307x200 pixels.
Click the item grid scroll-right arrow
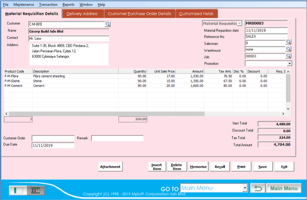[283, 114]
